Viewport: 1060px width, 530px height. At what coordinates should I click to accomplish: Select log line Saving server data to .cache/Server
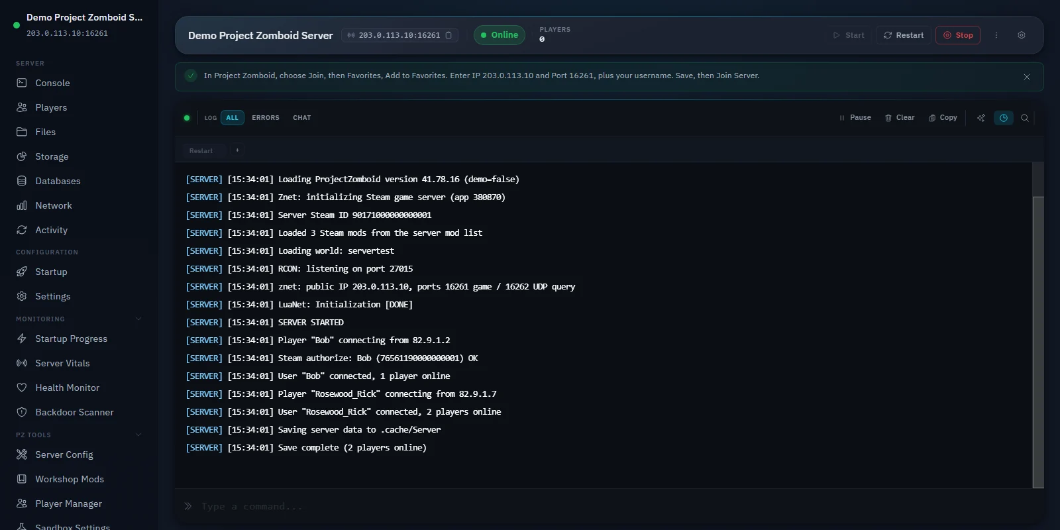click(x=313, y=430)
